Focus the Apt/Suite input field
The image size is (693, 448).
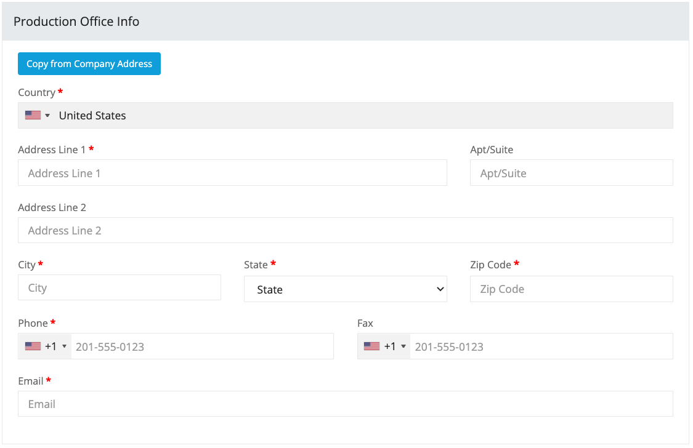point(572,173)
